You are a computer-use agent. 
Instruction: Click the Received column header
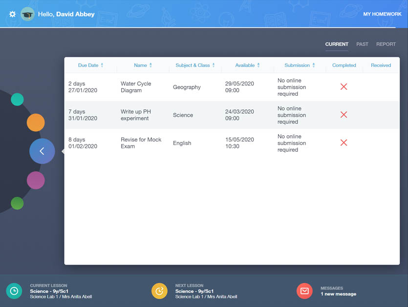381,65
